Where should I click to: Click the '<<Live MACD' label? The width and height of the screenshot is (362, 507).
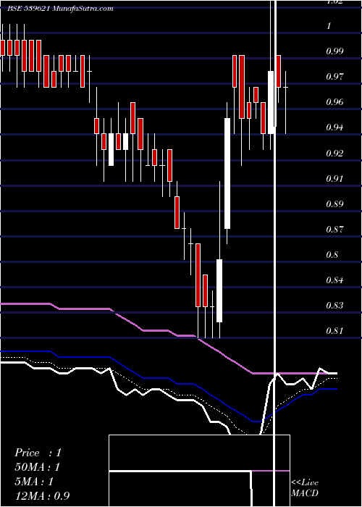(x=305, y=488)
